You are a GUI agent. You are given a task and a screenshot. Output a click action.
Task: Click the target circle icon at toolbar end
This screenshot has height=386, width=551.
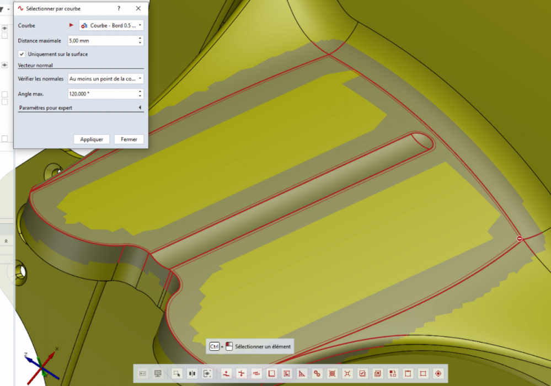point(438,373)
